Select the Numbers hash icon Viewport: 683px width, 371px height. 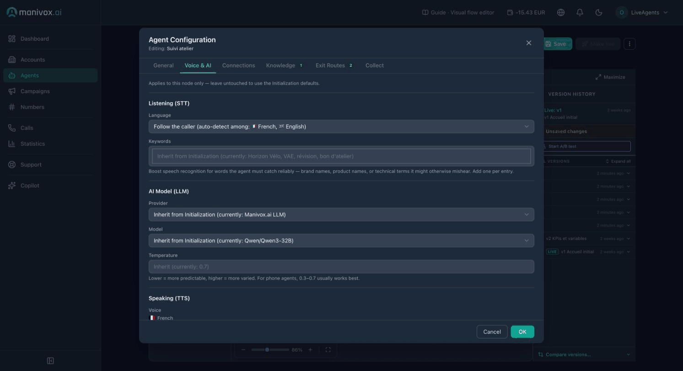click(12, 107)
